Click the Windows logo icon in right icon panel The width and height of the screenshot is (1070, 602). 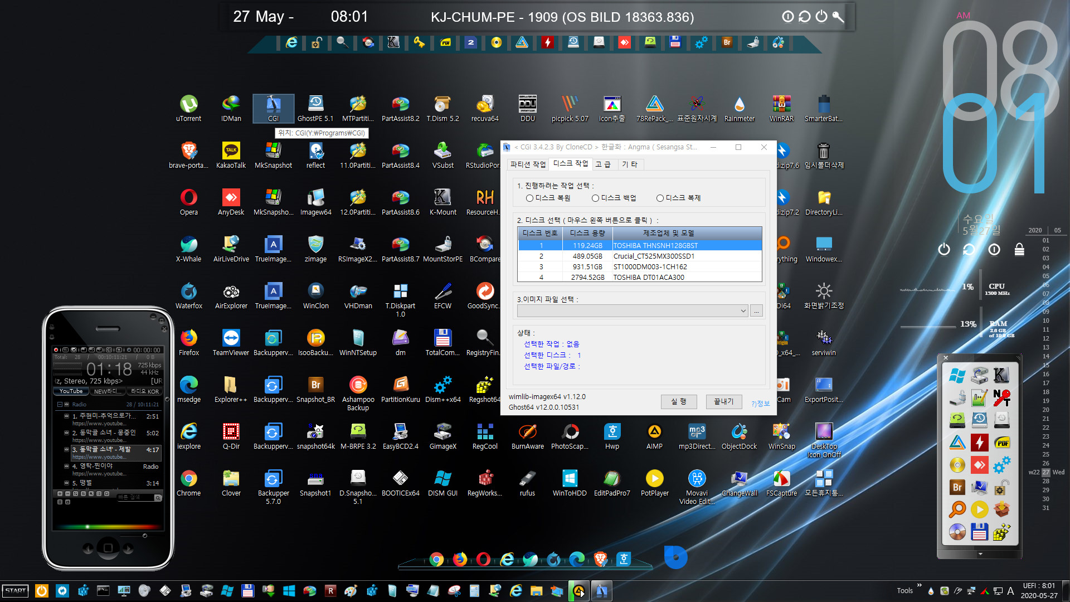[957, 376]
